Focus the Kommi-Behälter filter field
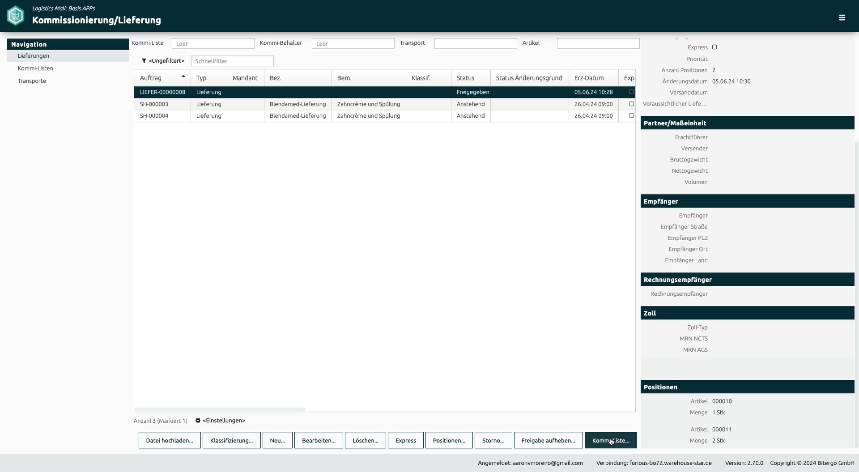 coord(353,43)
